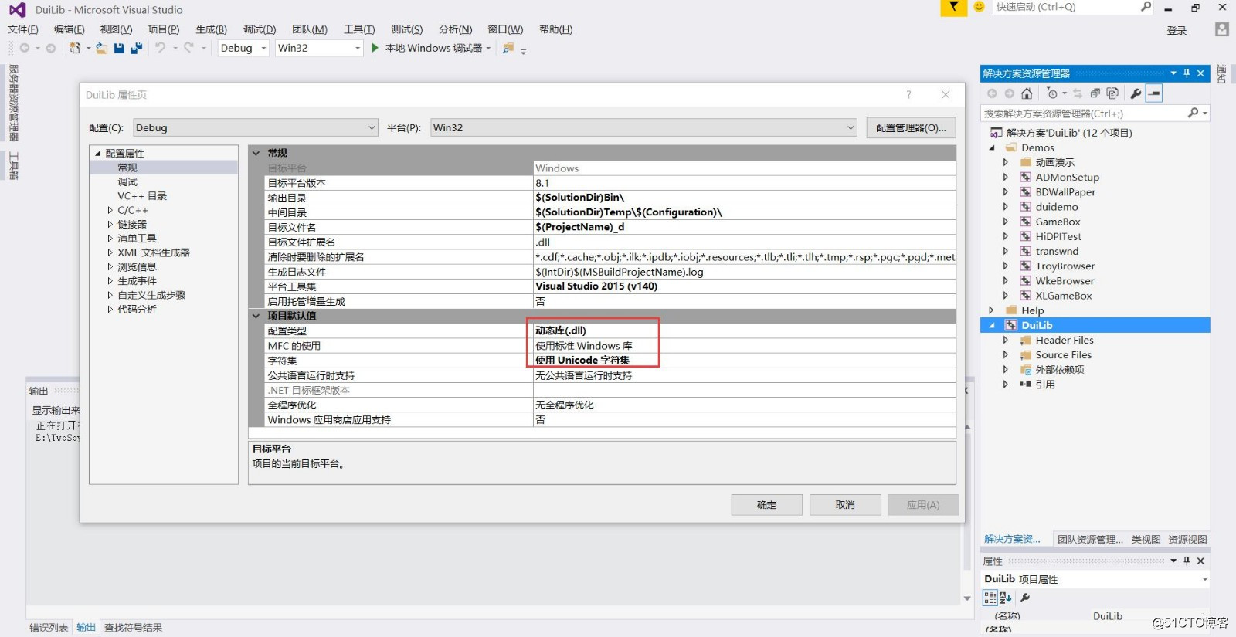Click the Save All icon in toolbar
Image resolution: width=1236 pixels, height=637 pixels.
point(137,48)
